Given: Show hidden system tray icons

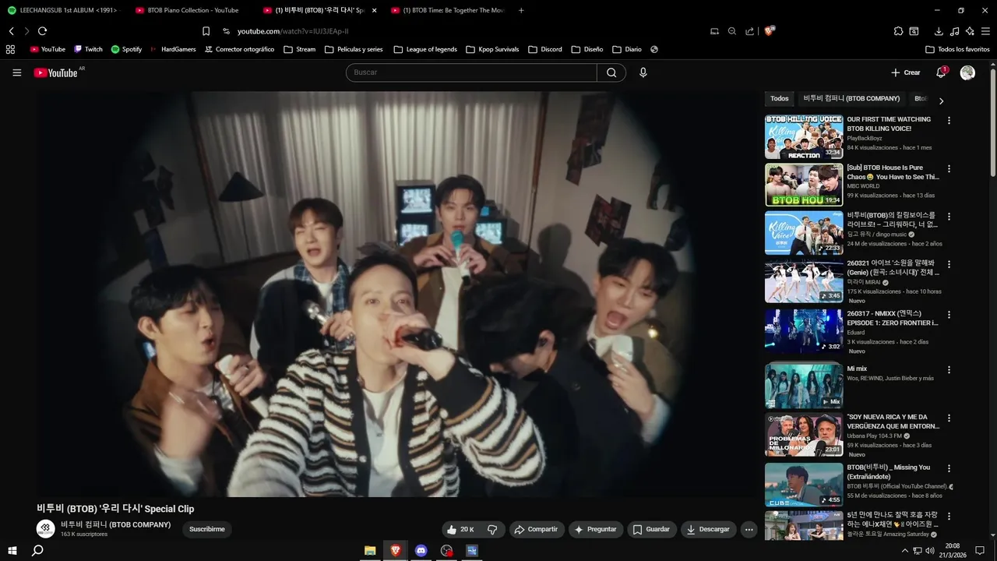Looking at the screenshot, I should point(904,551).
